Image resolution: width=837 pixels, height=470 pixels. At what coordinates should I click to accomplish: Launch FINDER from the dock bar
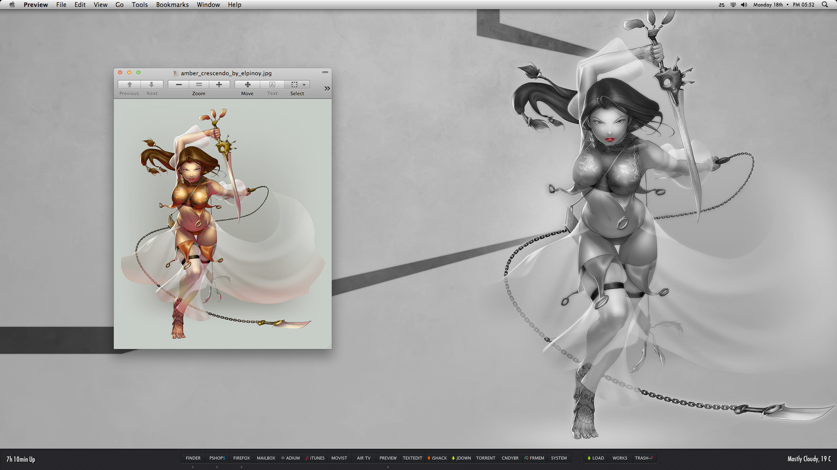(x=193, y=458)
